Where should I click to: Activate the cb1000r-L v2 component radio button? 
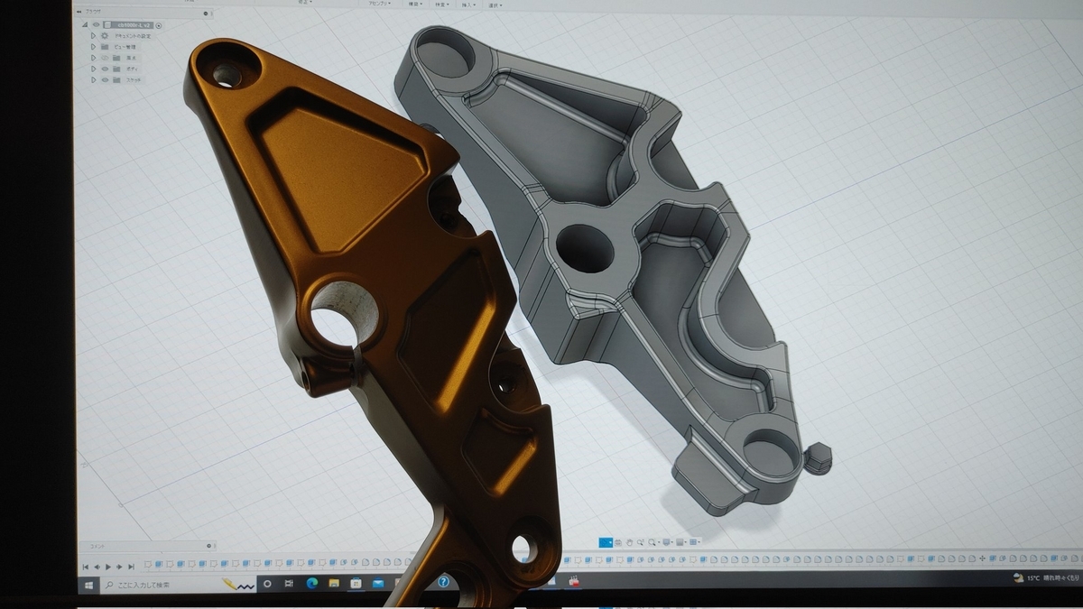coord(158,25)
